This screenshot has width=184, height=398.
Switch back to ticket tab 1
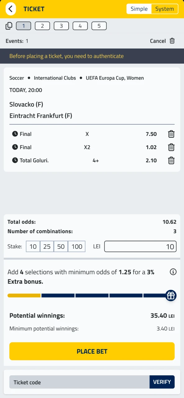click(23, 26)
